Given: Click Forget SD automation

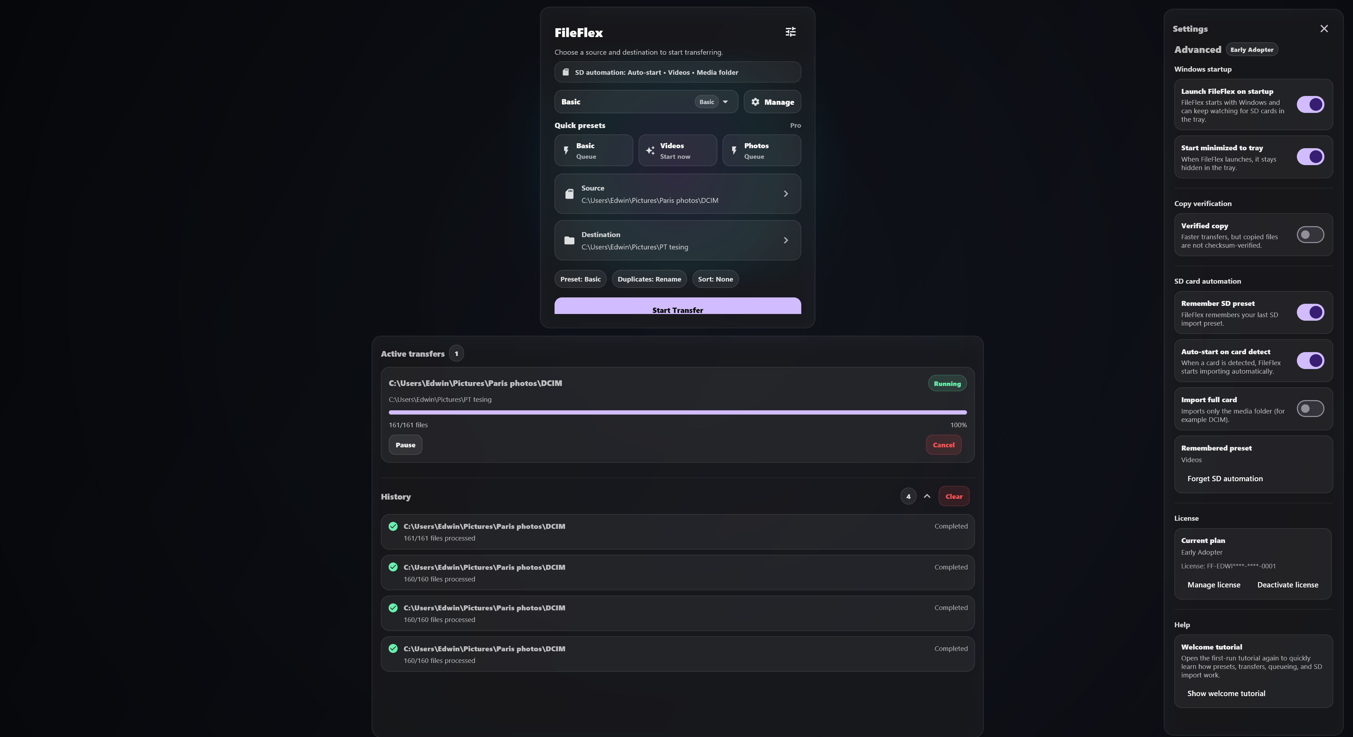Looking at the screenshot, I should pyautogui.click(x=1225, y=478).
